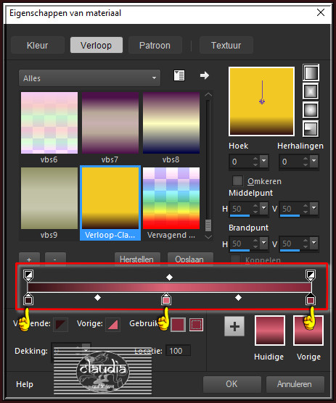
Task: Click the dotted square icon after Gebruiker swatch
Action: click(x=196, y=325)
